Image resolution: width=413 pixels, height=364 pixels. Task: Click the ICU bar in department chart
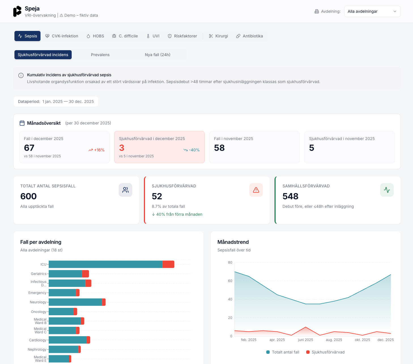coord(111,264)
